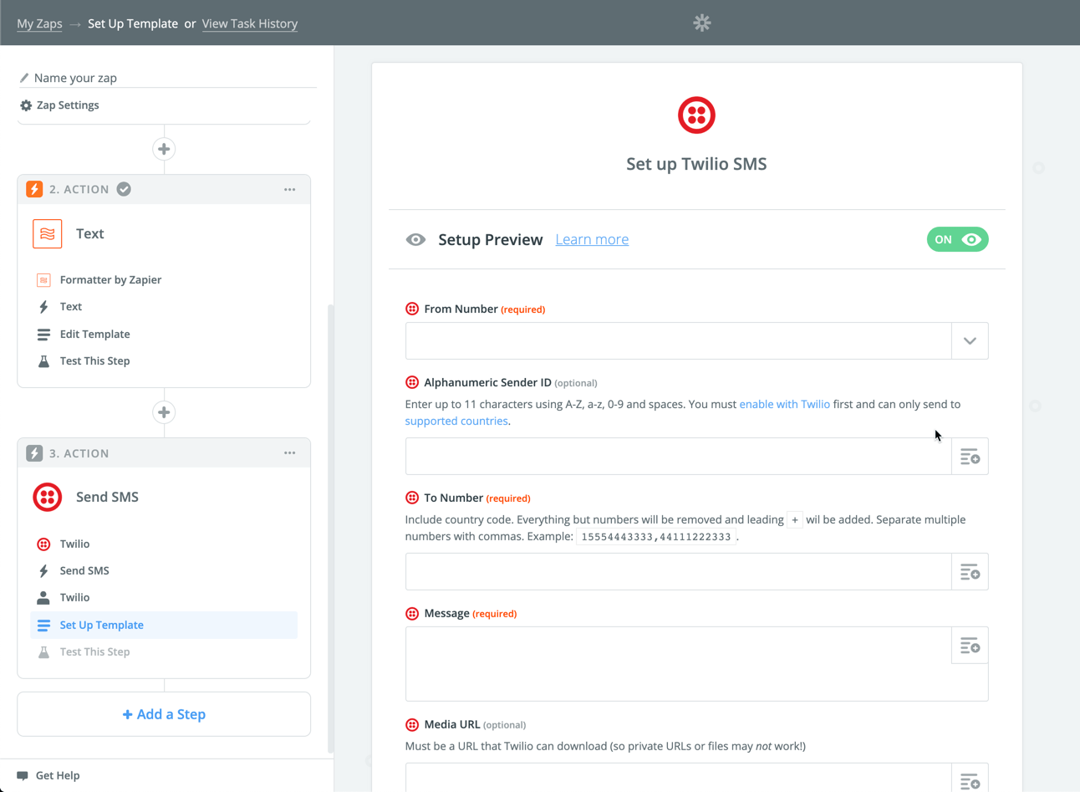This screenshot has width=1080, height=792.
Task: Open Test This Step under 3. Action
Action: click(x=164, y=651)
